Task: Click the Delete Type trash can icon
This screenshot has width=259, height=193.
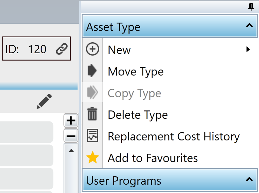Action: tap(92, 114)
